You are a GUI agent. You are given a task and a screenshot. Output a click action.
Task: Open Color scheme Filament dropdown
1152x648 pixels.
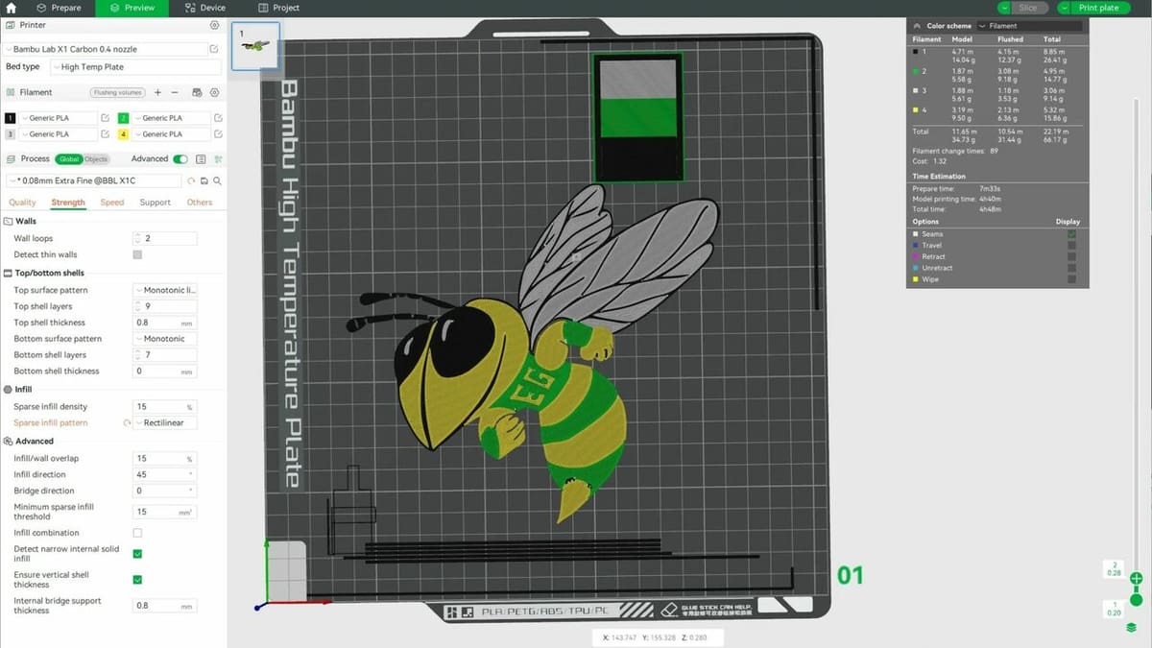pos(1031,26)
